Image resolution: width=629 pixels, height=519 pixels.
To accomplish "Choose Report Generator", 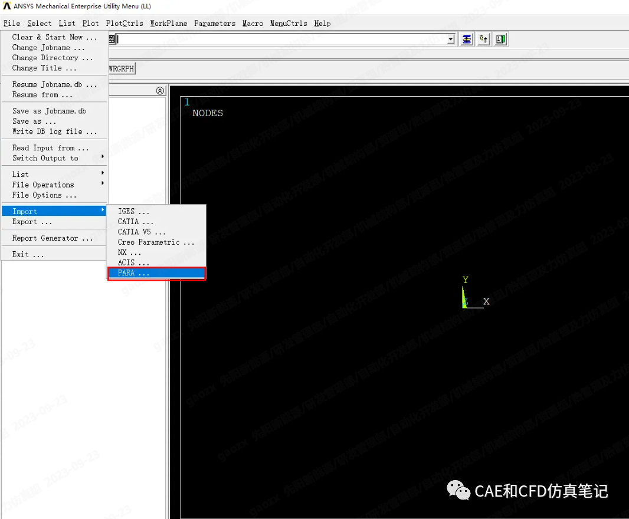I will tap(54, 238).
